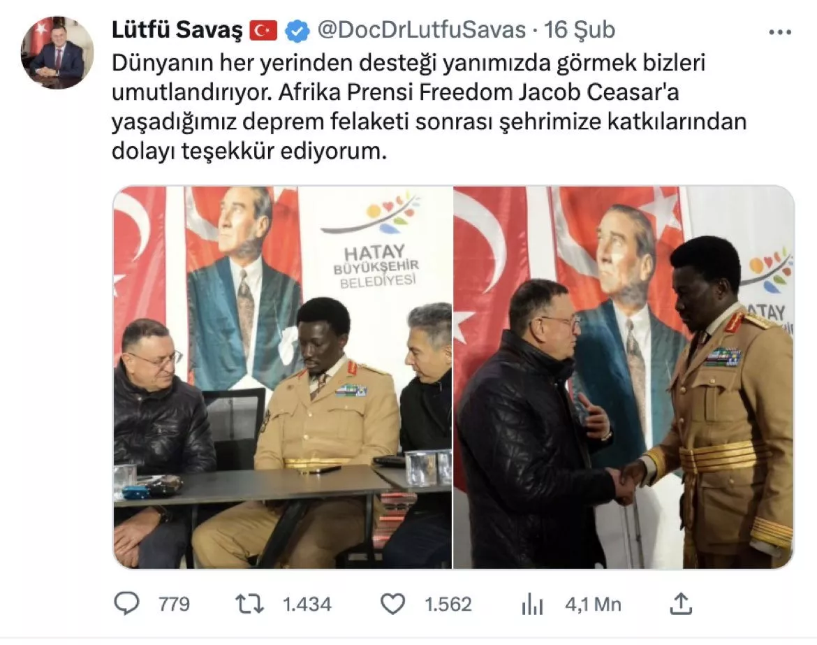Click the blue verified badge
Screen dimensions: 817x645
pyautogui.click(x=297, y=31)
